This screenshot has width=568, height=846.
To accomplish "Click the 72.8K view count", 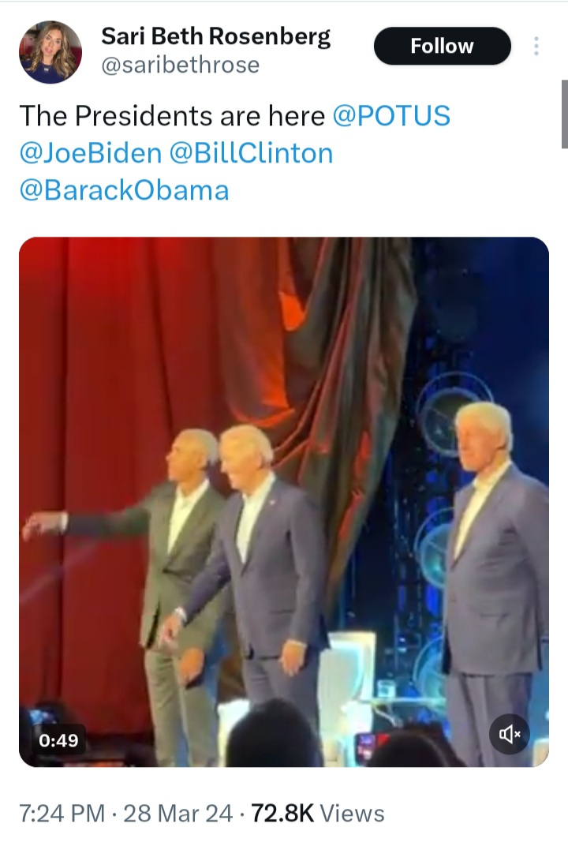I will 282,813.
